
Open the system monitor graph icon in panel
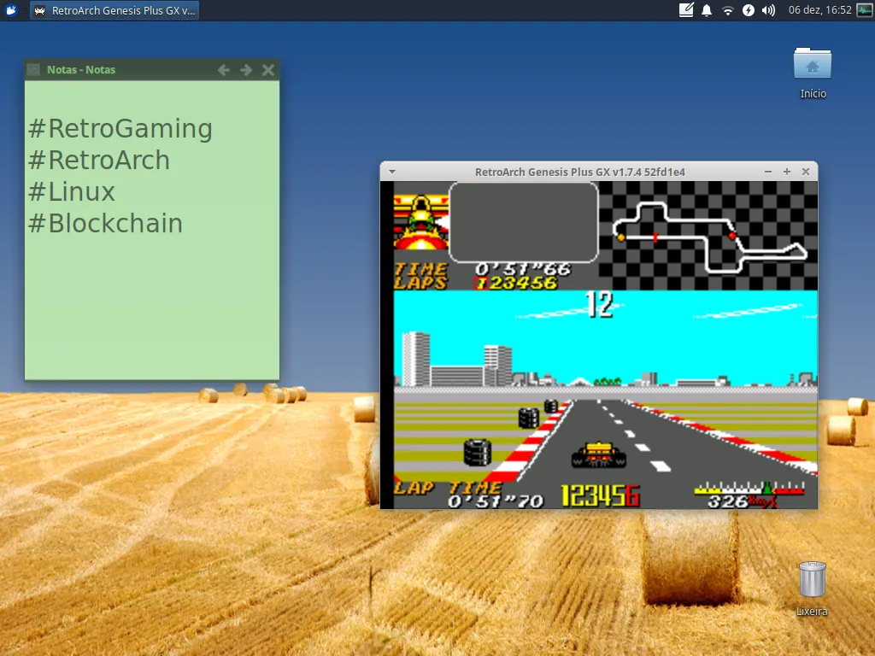click(865, 10)
